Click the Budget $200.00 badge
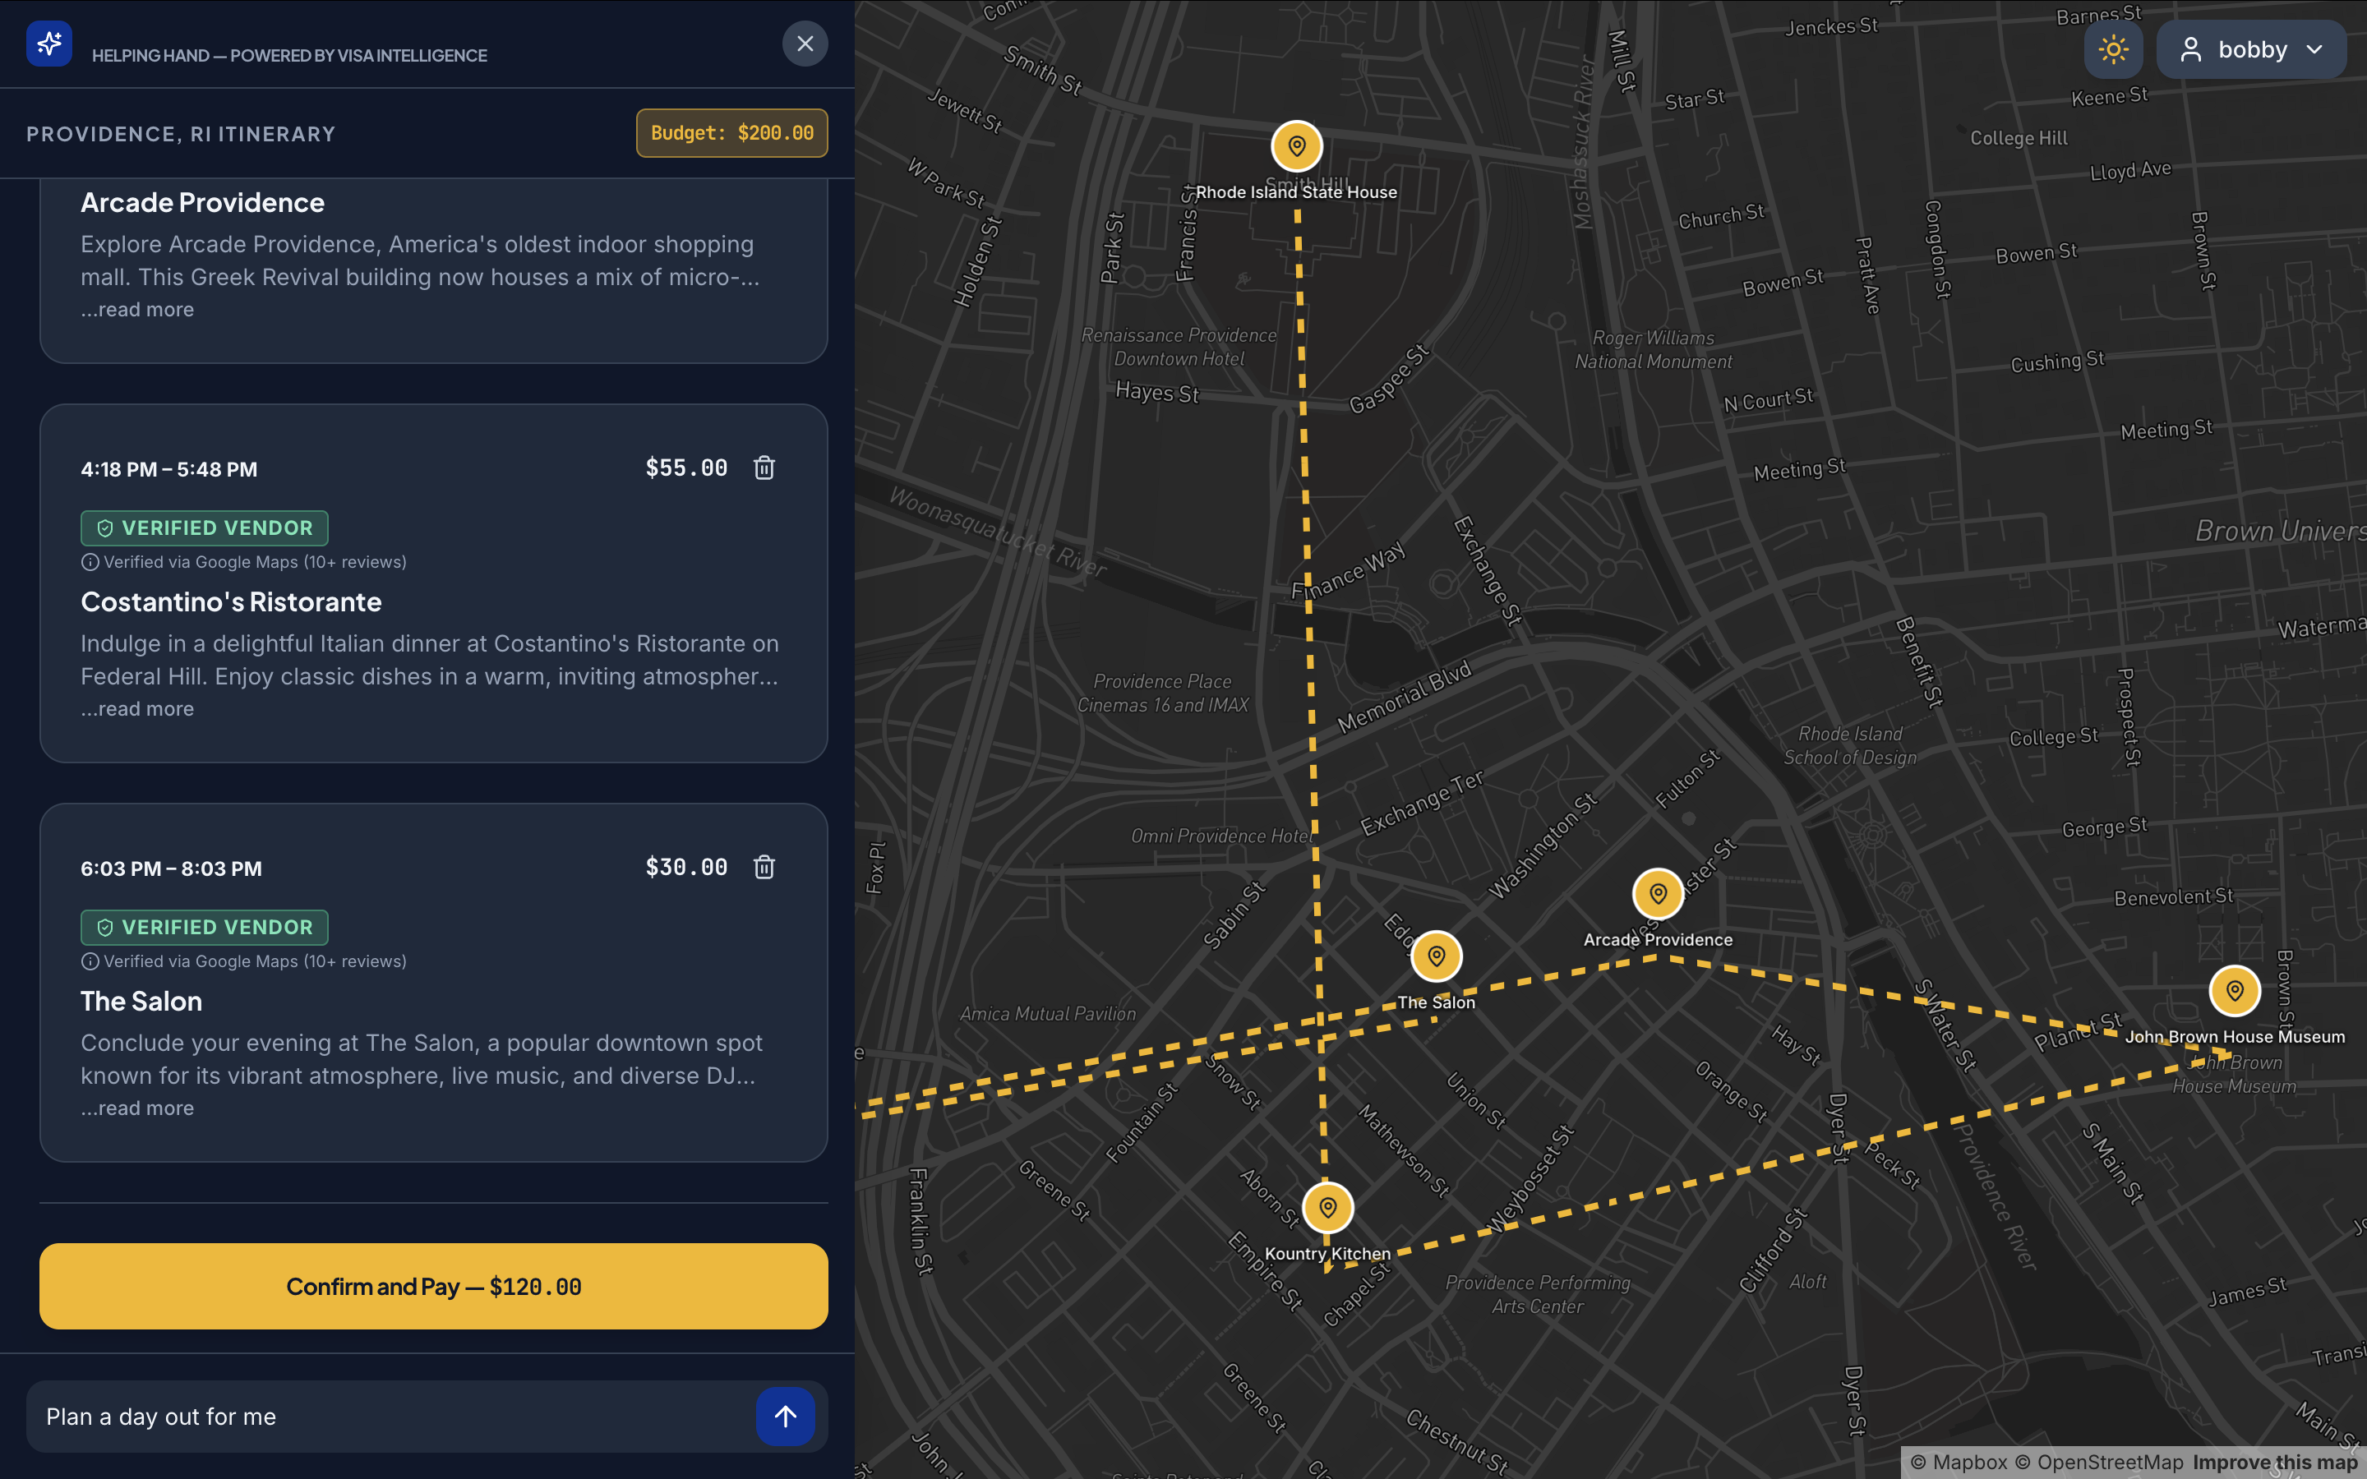 (731, 133)
